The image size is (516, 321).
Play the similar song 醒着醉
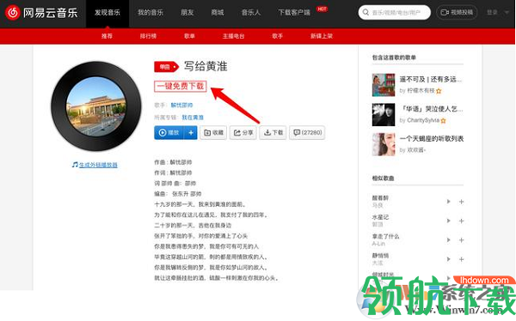448,202
